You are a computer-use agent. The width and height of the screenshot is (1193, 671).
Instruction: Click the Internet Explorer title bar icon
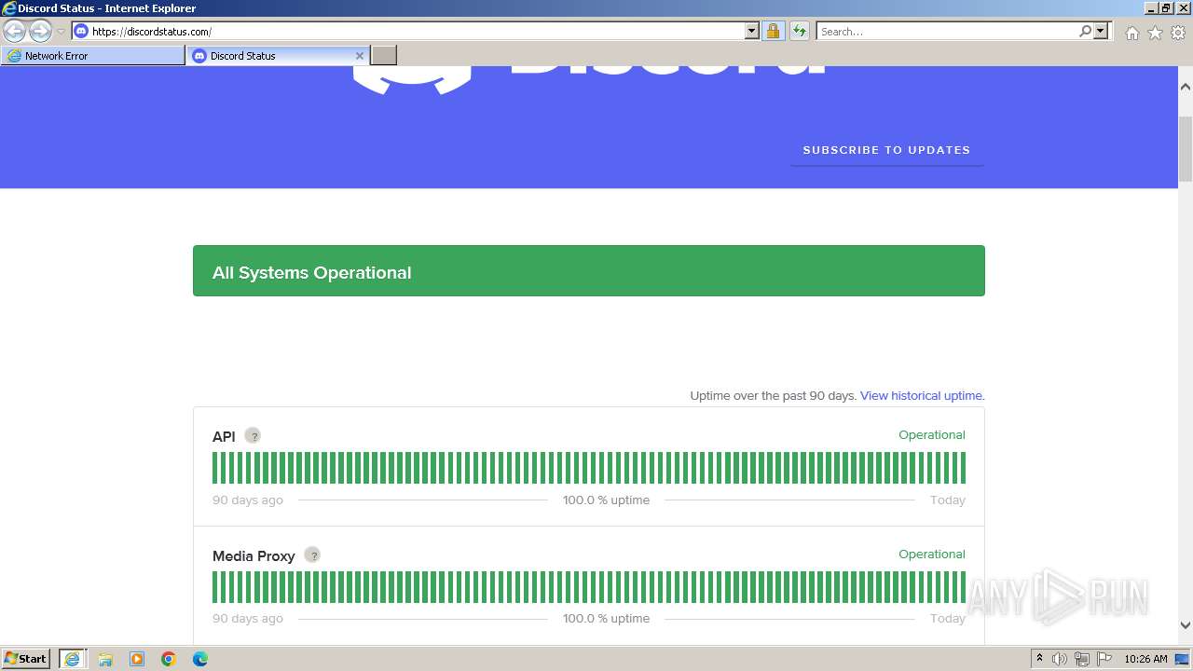(x=8, y=8)
